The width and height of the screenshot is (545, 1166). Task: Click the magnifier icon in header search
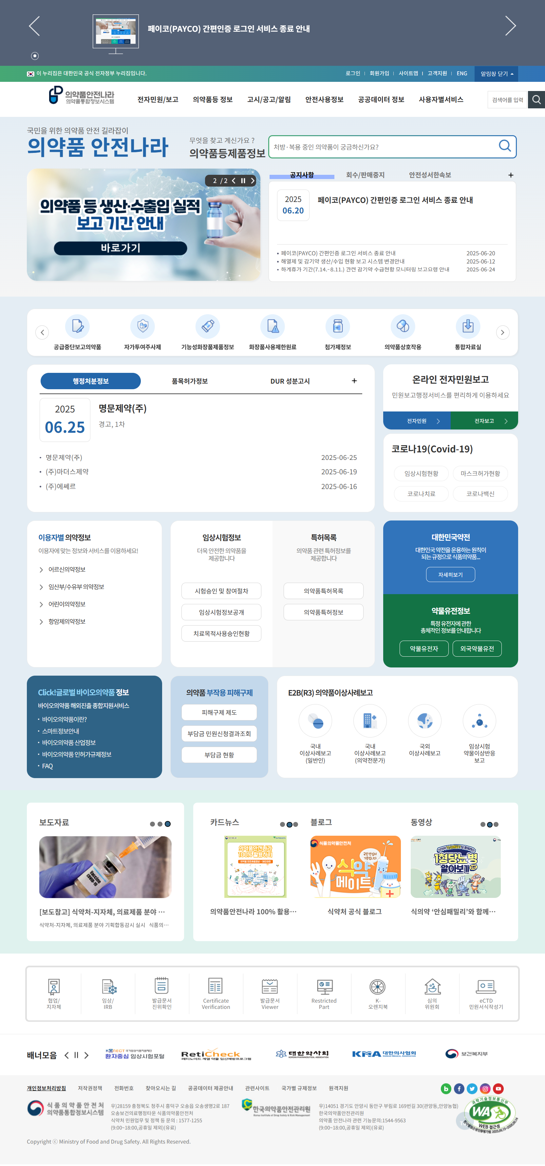[536, 100]
